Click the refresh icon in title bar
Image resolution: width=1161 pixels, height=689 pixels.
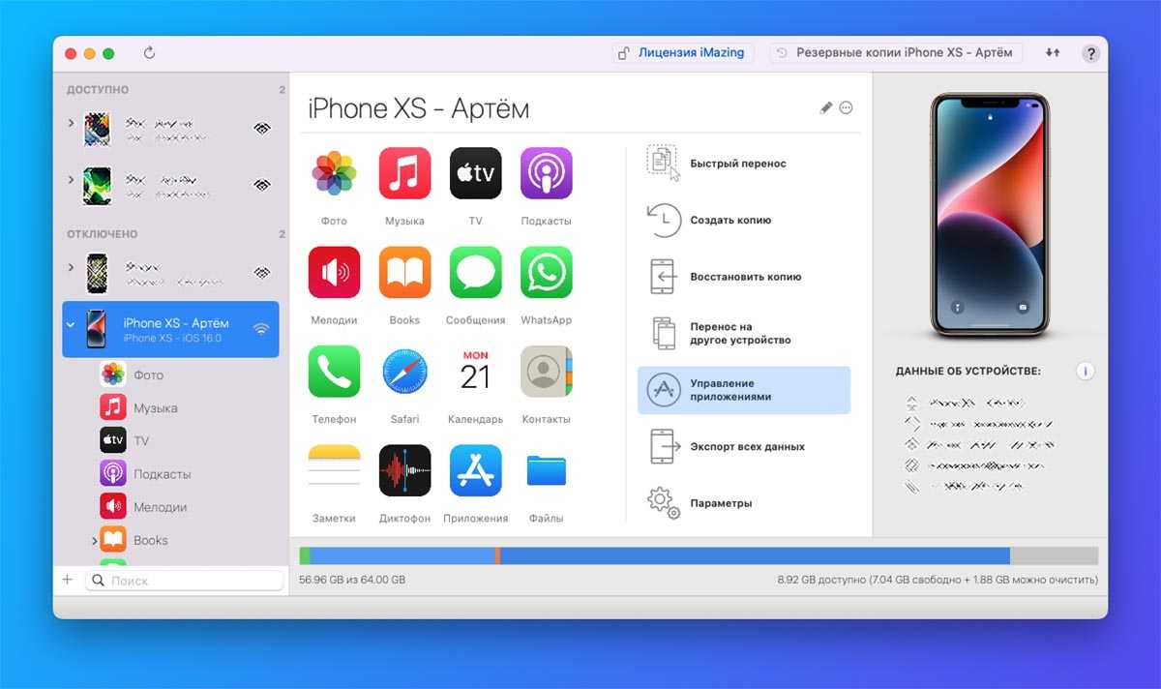point(149,53)
